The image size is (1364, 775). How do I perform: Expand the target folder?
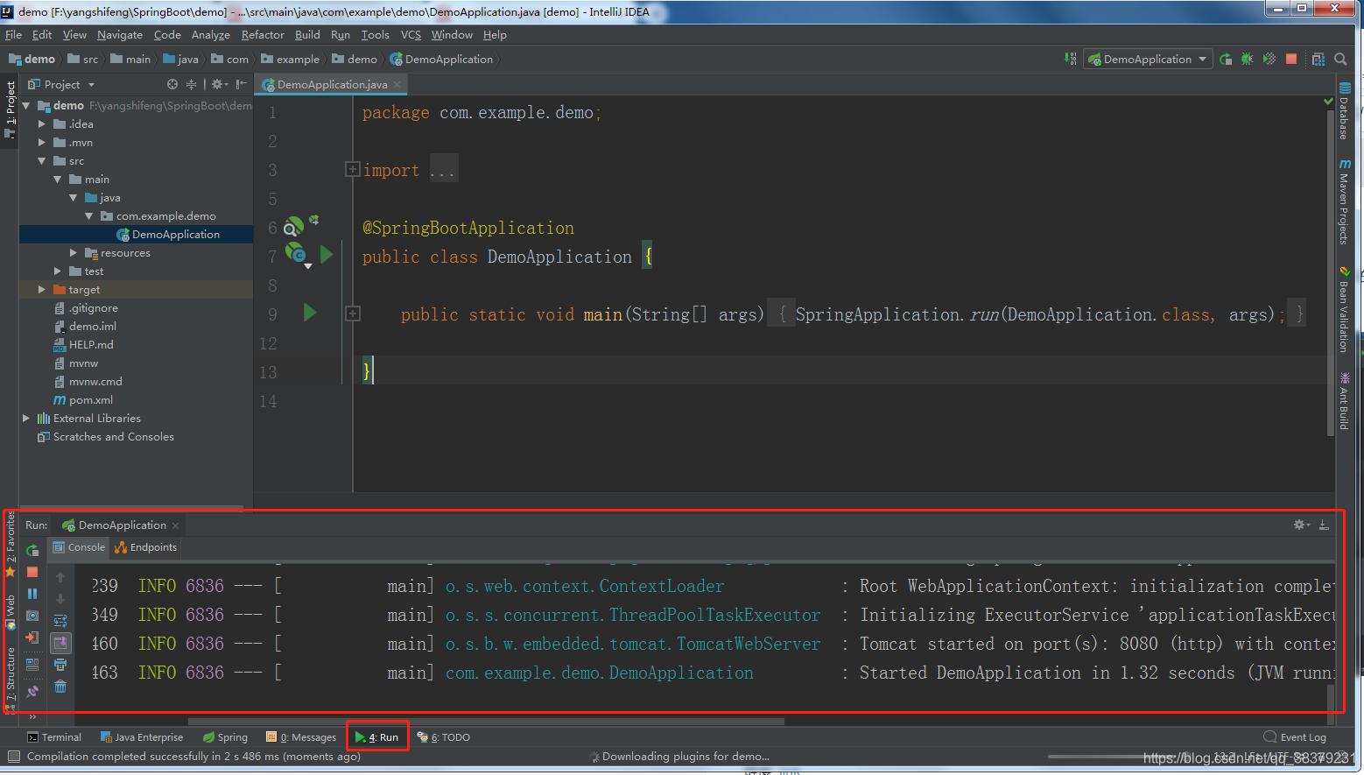point(41,290)
